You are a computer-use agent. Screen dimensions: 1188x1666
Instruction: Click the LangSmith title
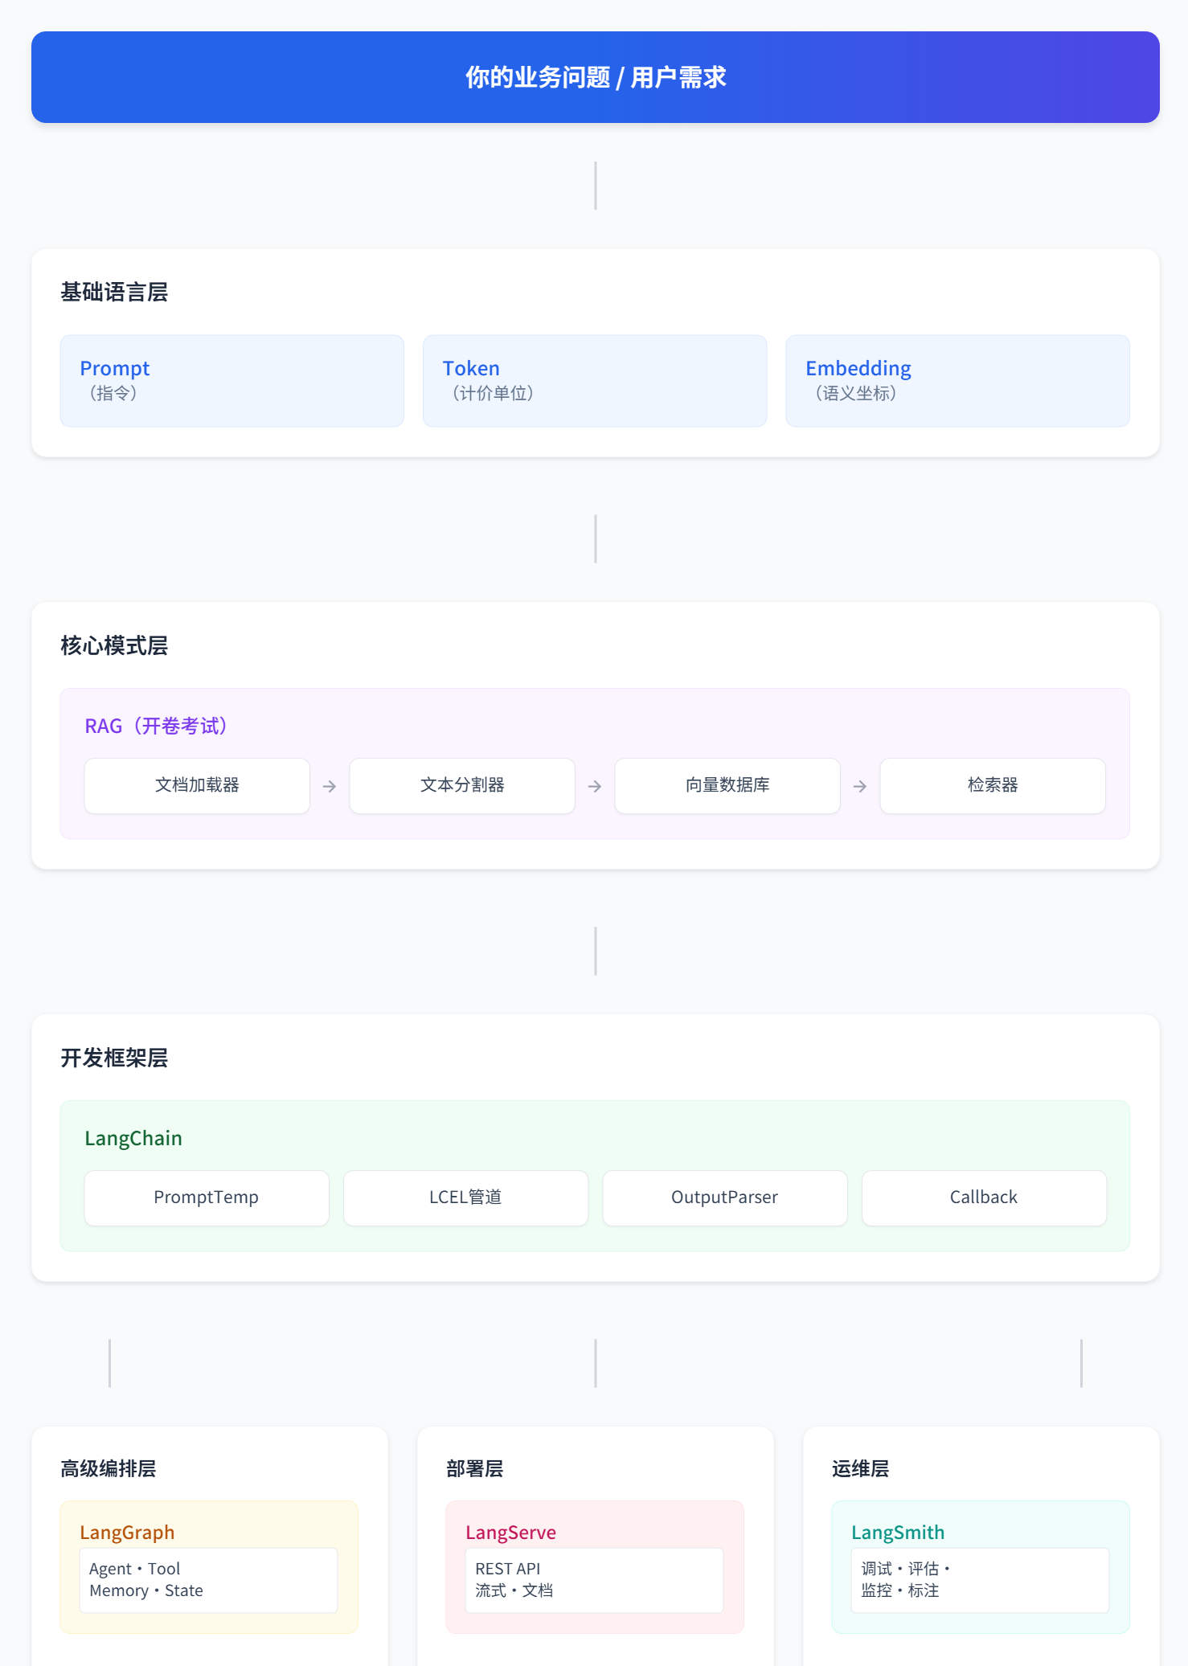pos(898,1533)
